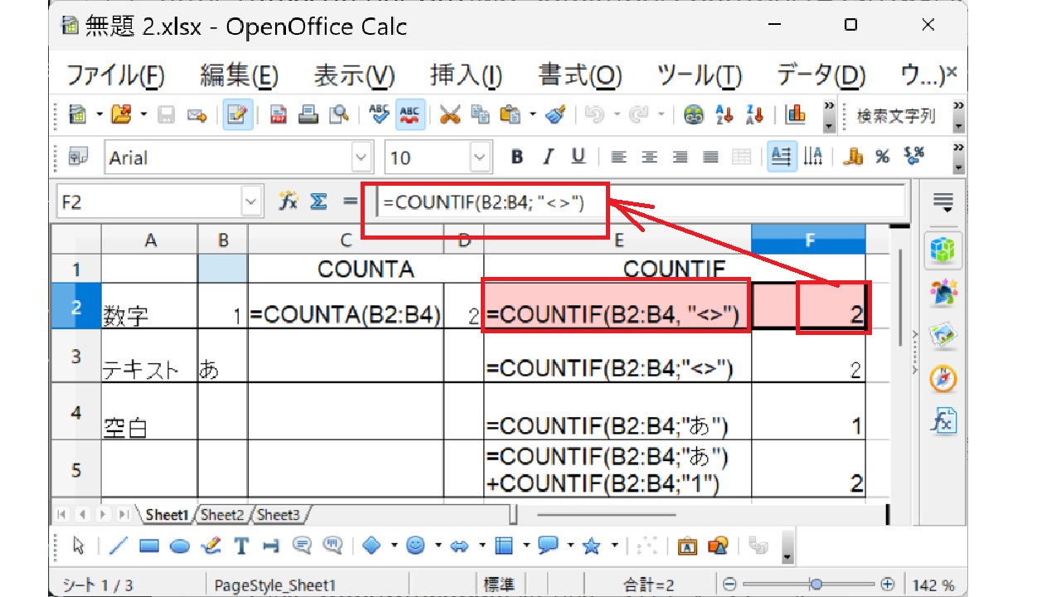
Task: Cut selection with the scissors icon
Action: point(450,114)
